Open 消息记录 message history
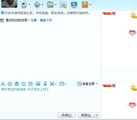 (86, 84)
